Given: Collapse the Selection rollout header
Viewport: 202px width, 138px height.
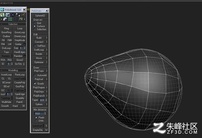Looking at the screenshot, I should (13, 24).
